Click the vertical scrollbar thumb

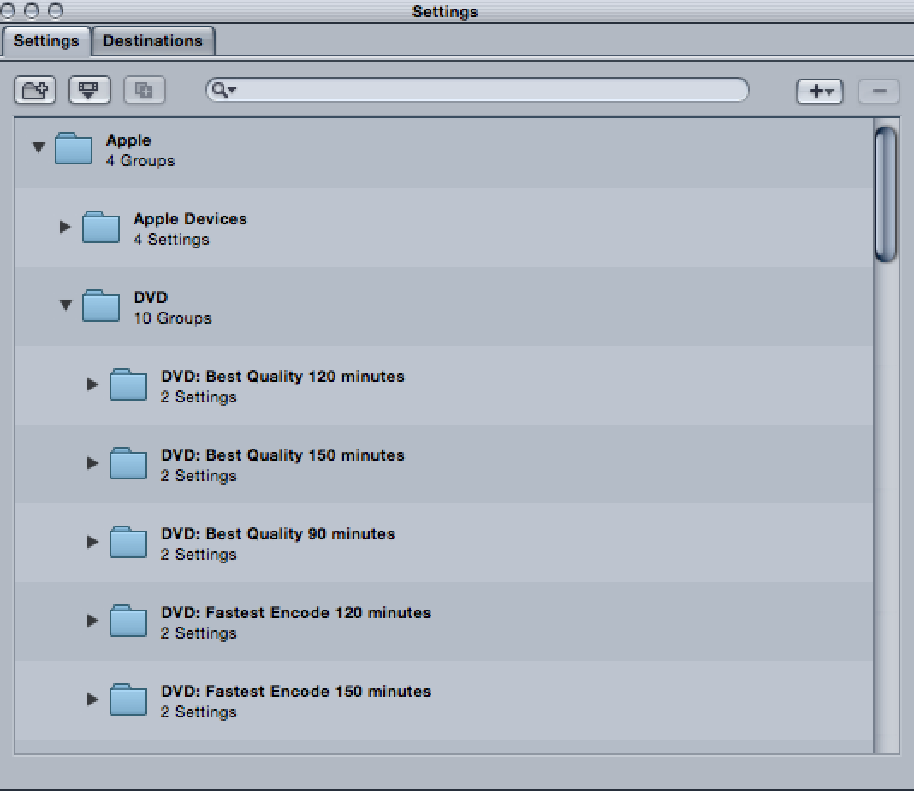(886, 194)
